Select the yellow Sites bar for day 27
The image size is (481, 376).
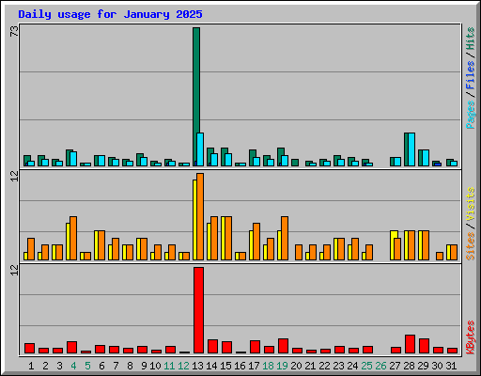click(x=394, y=245)
